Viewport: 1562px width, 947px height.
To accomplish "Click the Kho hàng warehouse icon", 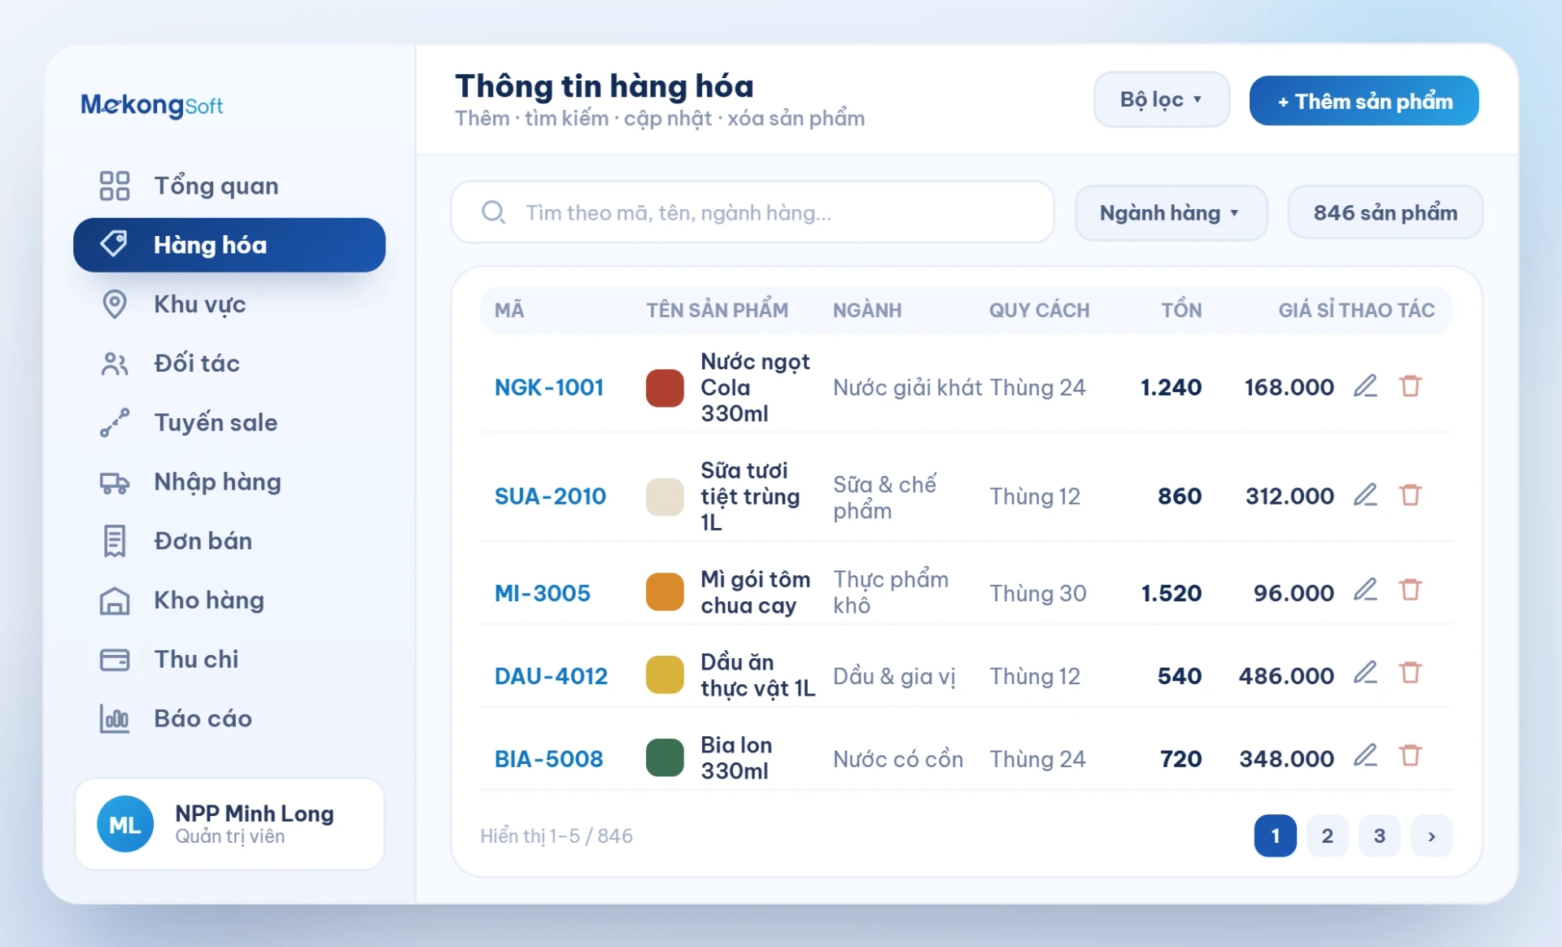I will (x=115, y=600).
